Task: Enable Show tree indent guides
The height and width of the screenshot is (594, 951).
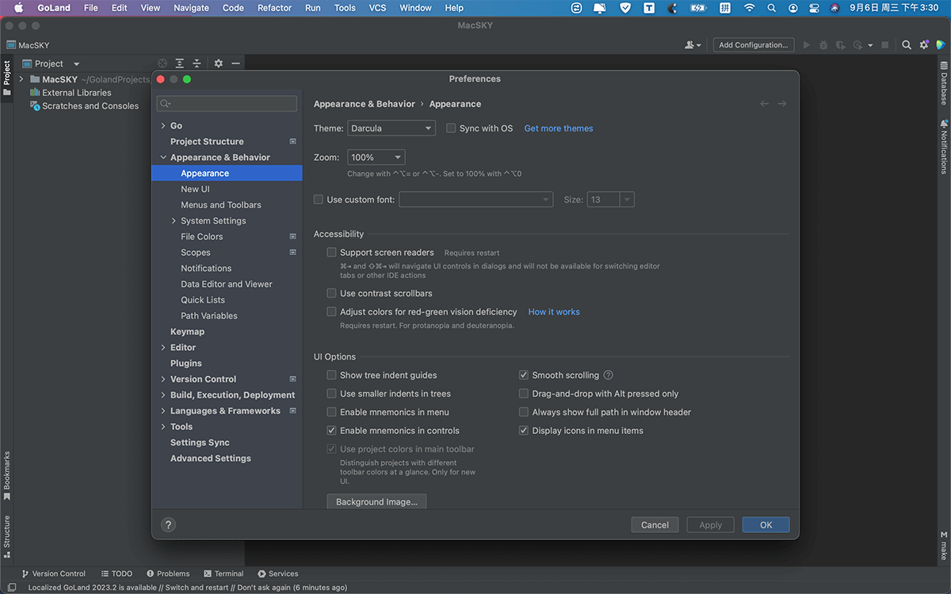Action: [332, 375]
